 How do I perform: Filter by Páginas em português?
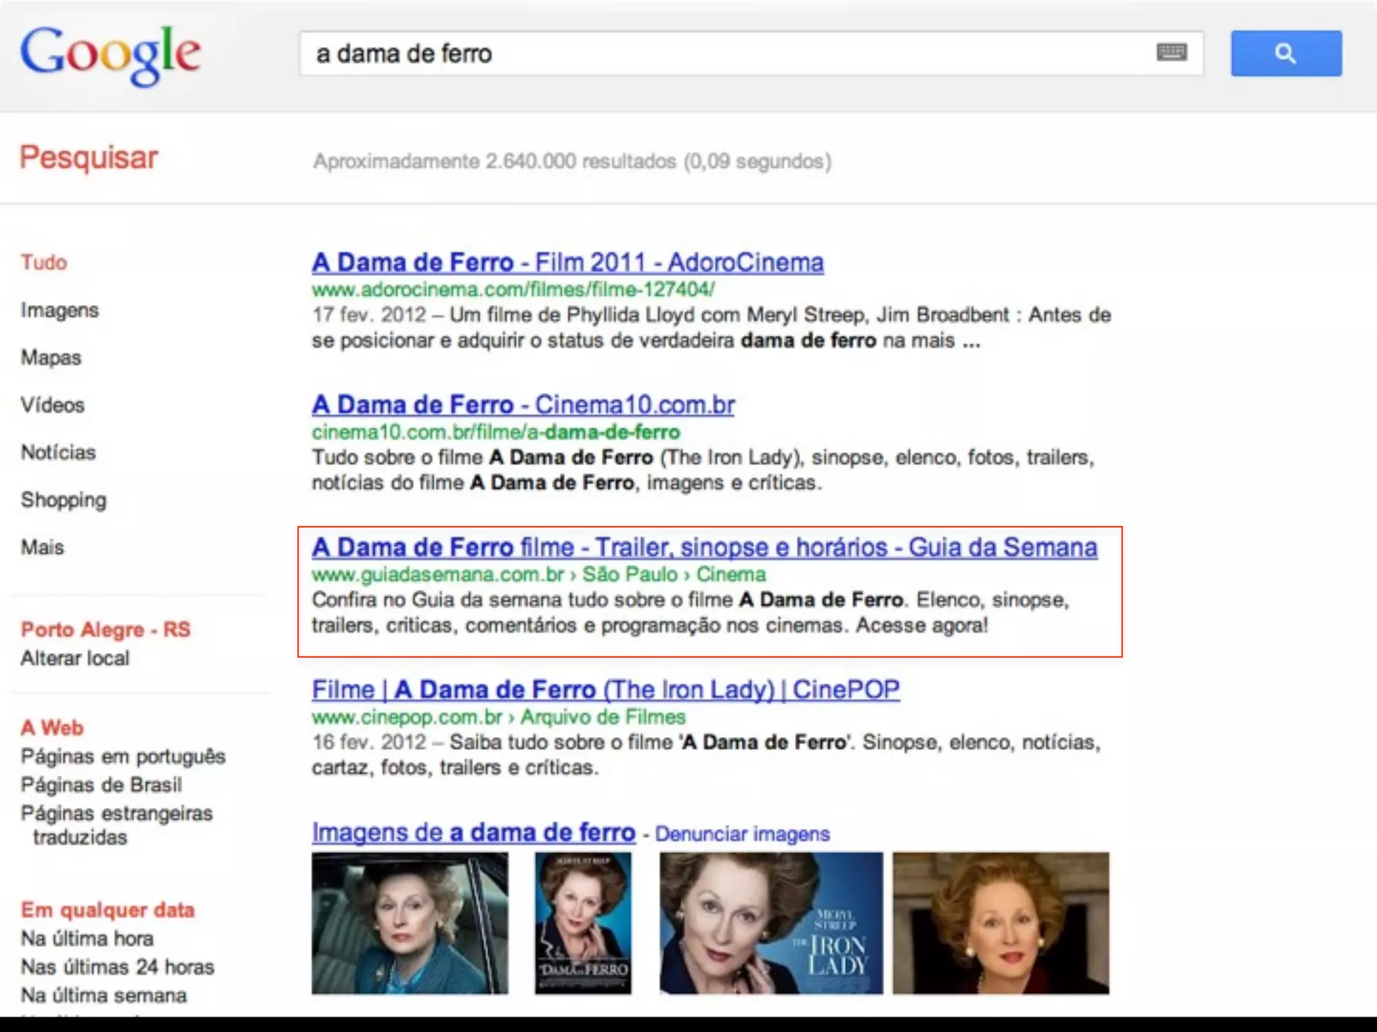pyautogui.click(x=123, y=757)
